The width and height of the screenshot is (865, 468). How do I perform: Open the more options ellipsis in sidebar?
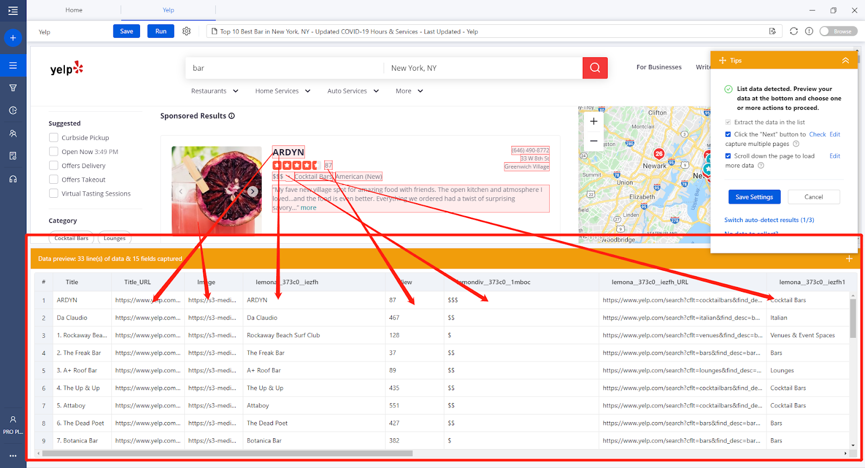coord(13,456)
